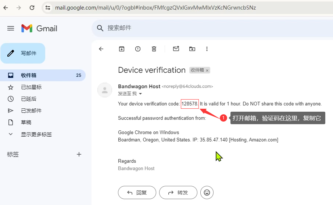The image size is (333, 205).
Task: Click the verification code 128578
Action: [x=189, y=104]
